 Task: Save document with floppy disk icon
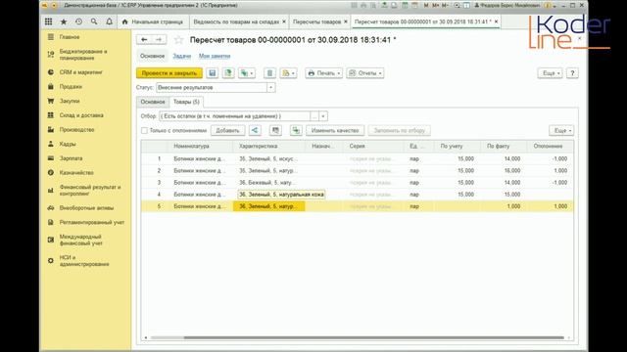click(212, 73)
